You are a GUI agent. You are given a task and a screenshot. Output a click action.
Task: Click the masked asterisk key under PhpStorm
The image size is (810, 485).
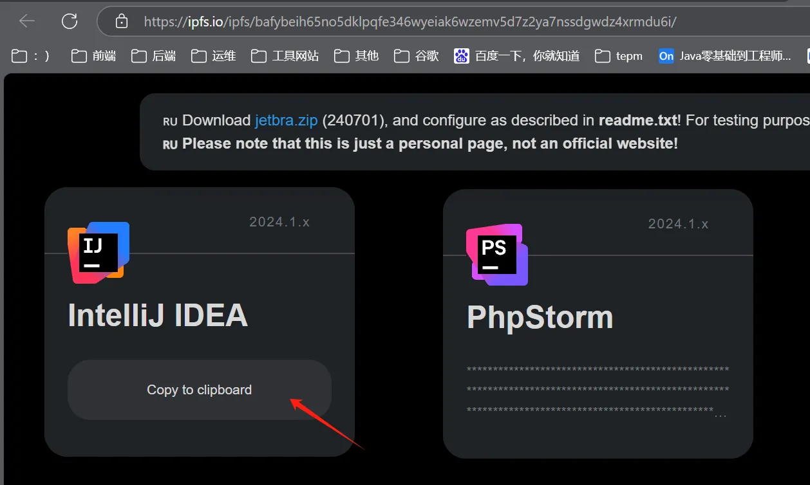coord(598,390)
